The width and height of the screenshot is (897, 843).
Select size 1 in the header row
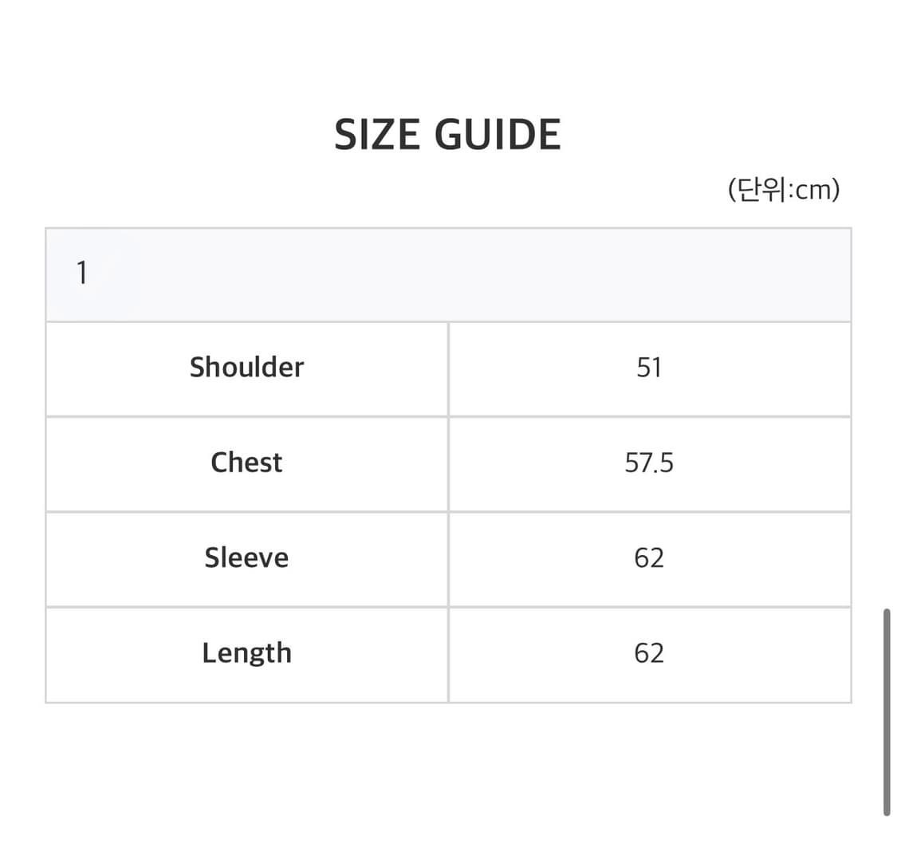81,274
